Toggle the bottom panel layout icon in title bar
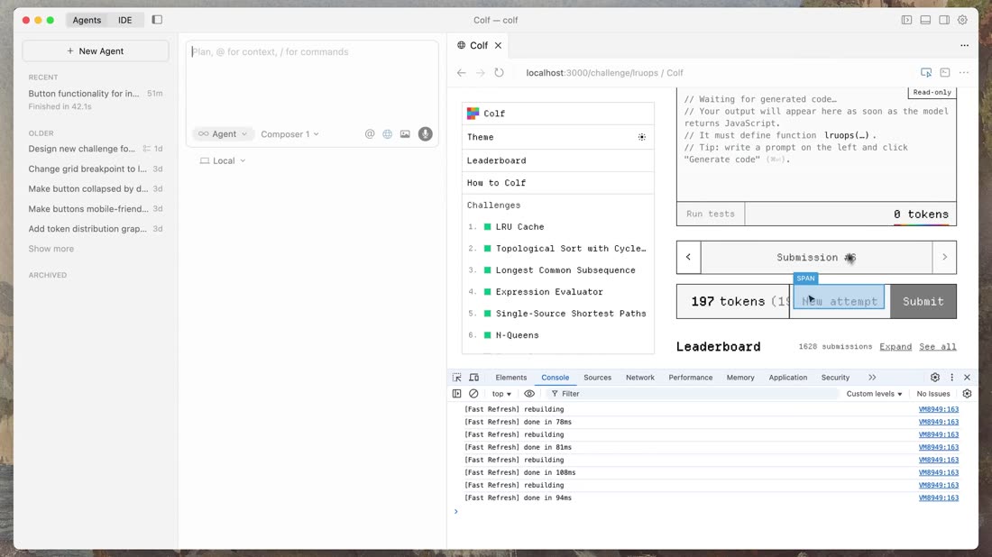The height and width of the screenshot is (557, 992). [x=925, y=20]
